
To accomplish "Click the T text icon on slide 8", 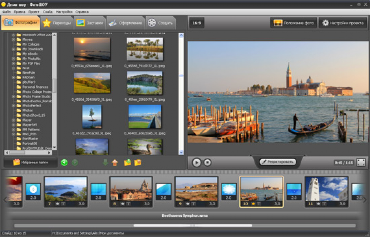I will pyautogui.click(x=128, y=204).
